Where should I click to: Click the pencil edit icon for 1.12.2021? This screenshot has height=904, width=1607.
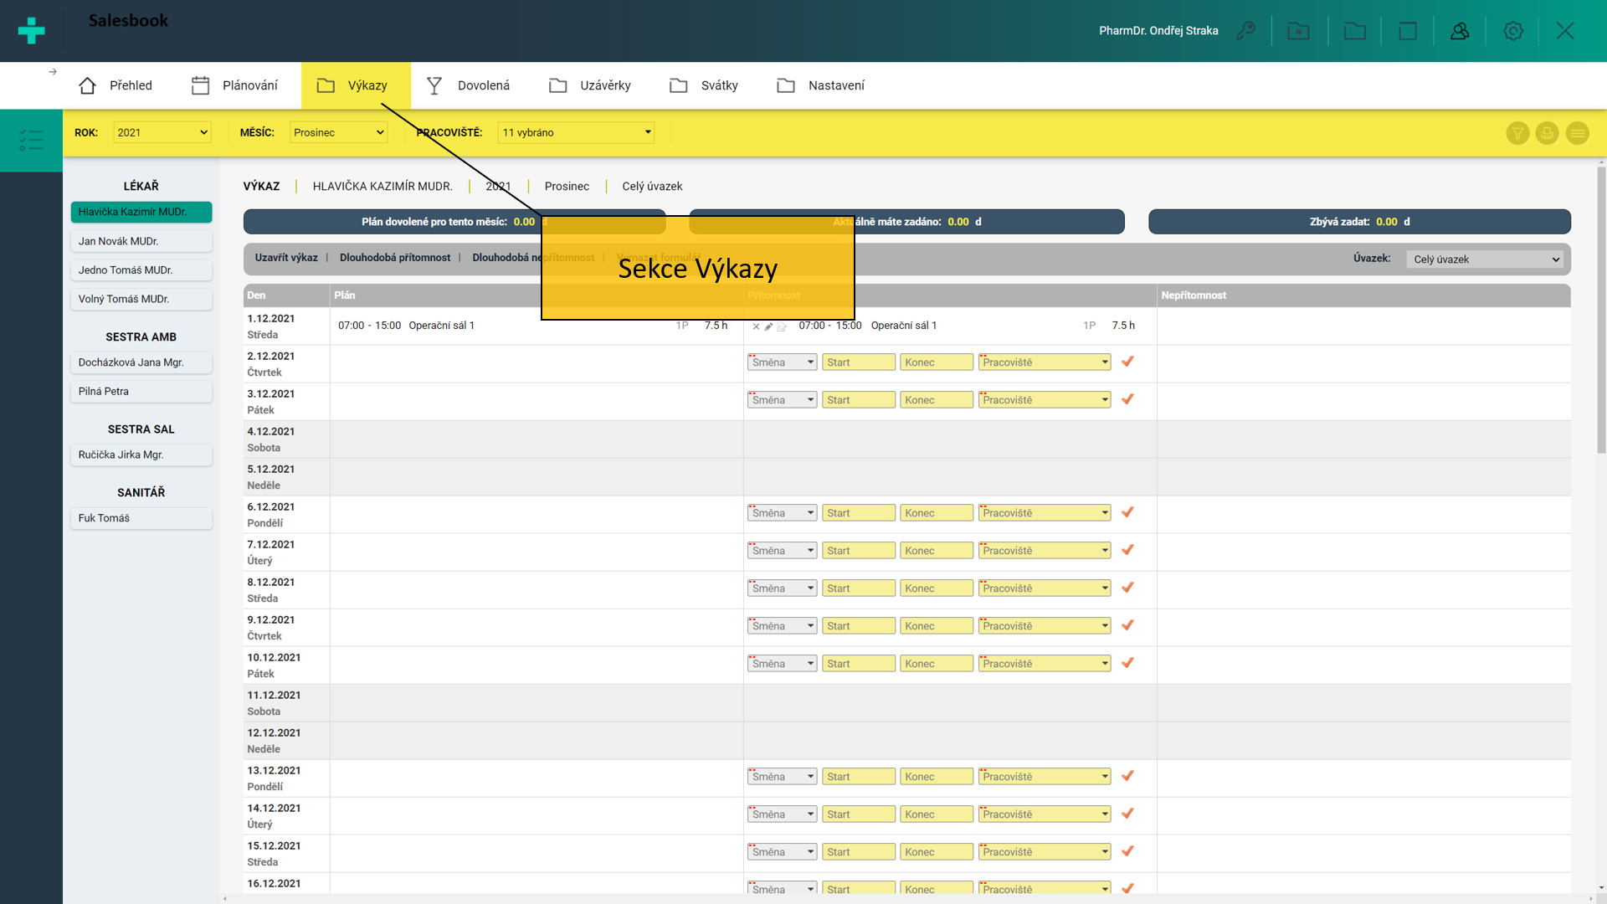(768, 326)
